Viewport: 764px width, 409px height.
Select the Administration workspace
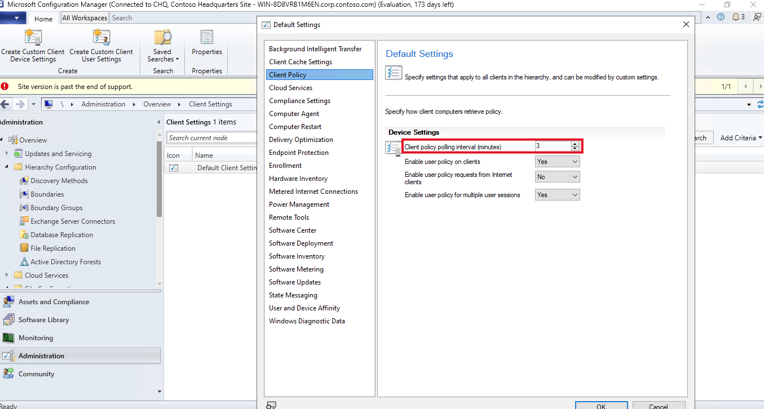(x=80, y=356)
